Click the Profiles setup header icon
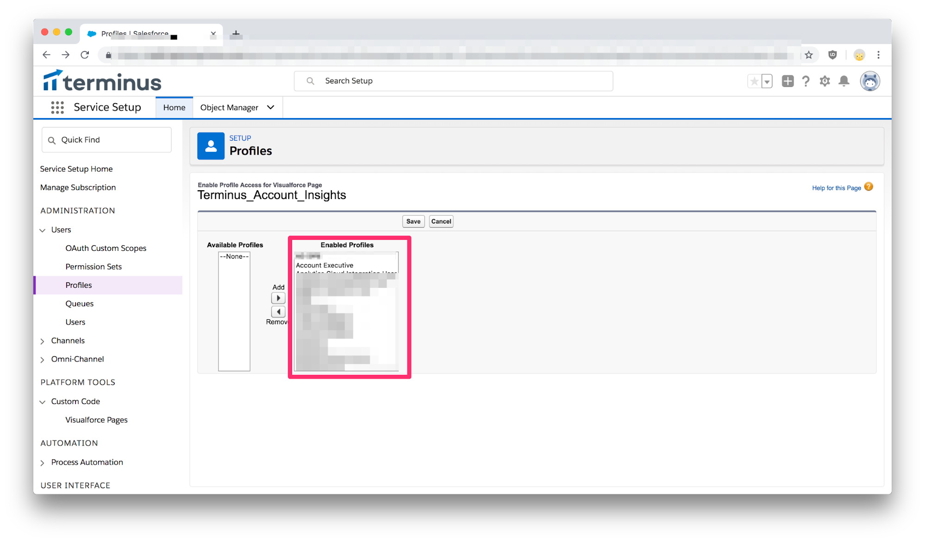925x542 pixels. click(x=211, y=146)
